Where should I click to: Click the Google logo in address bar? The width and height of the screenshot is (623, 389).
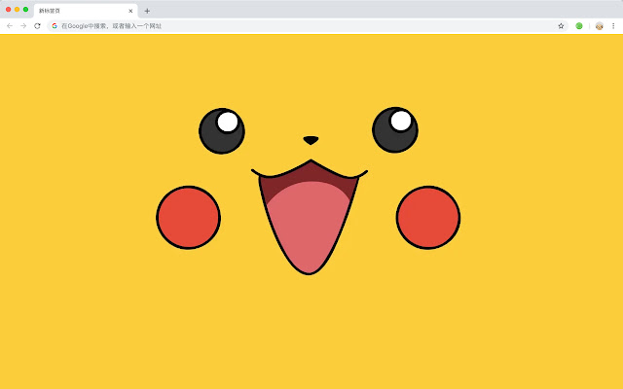click(x=55, y=26)
